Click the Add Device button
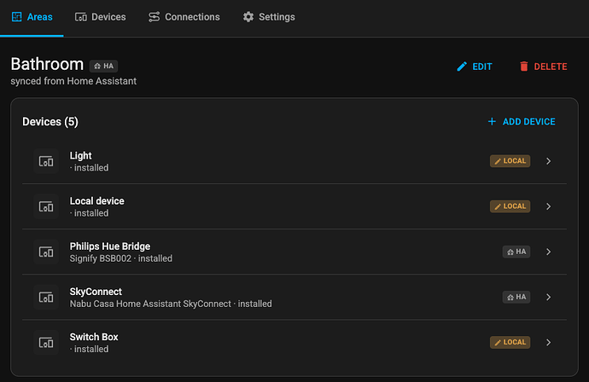589x382 pixels. [522, 122]
